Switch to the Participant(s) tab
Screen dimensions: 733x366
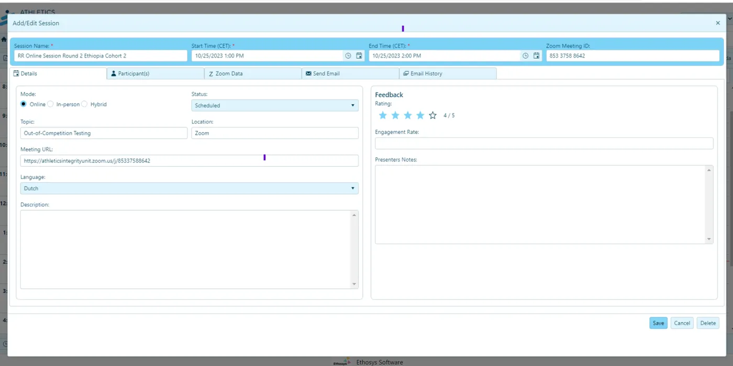tap(156, 74)
